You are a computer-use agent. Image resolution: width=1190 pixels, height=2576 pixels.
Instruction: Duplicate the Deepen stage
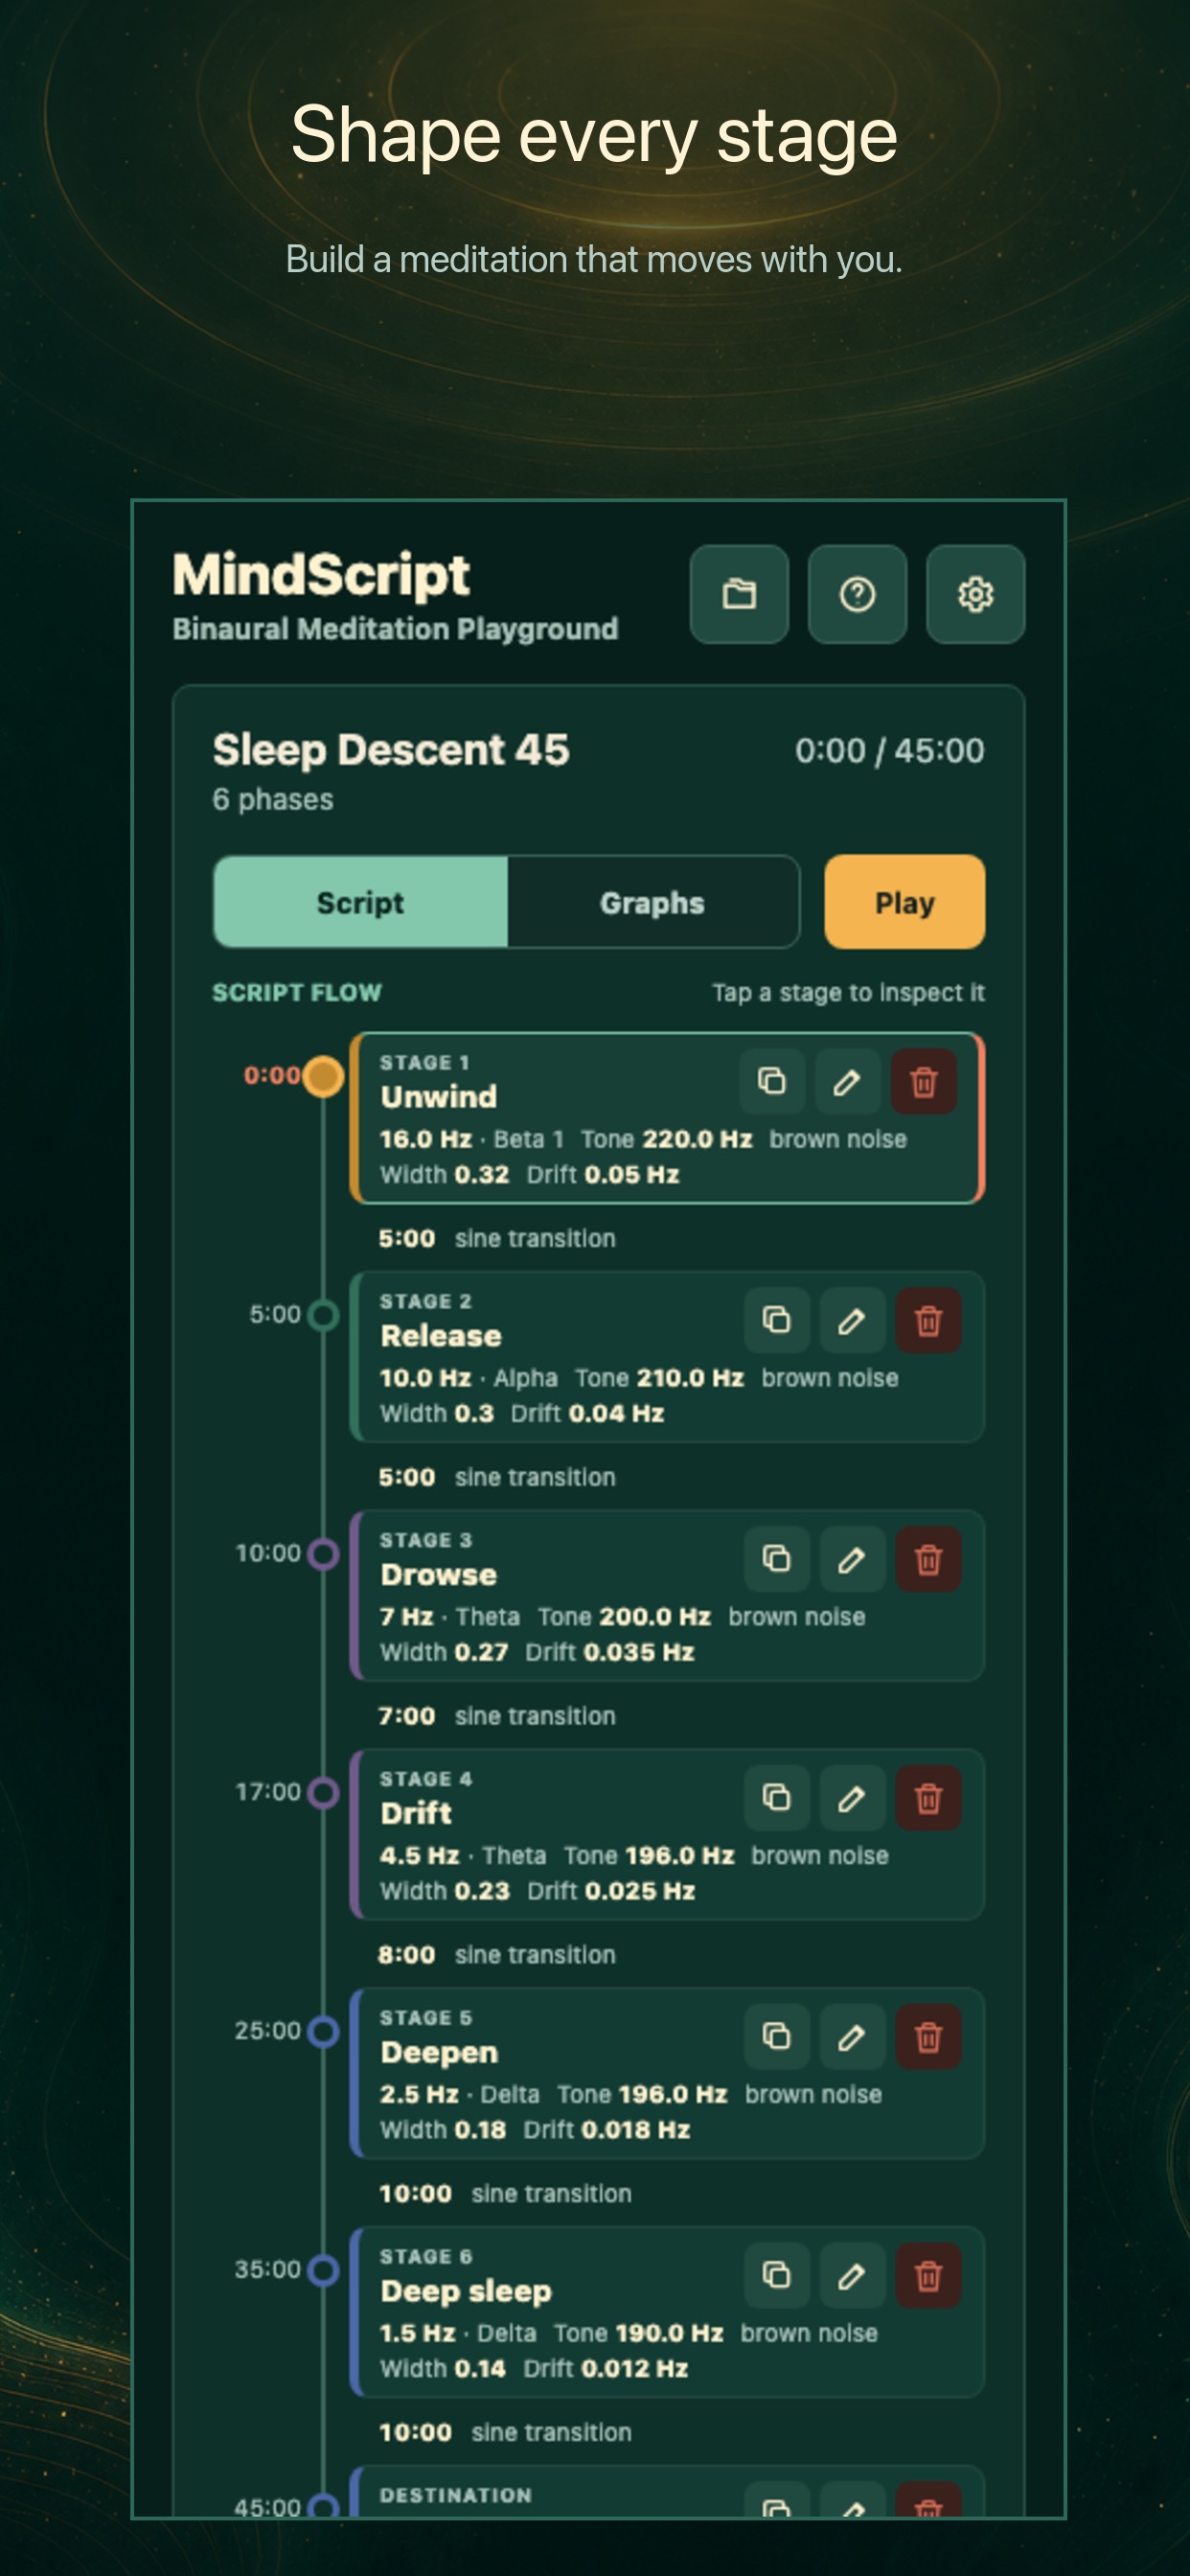(777, 2036)
